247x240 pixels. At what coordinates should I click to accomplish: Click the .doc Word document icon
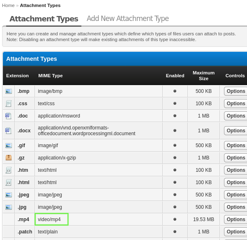tap(9, 116)
